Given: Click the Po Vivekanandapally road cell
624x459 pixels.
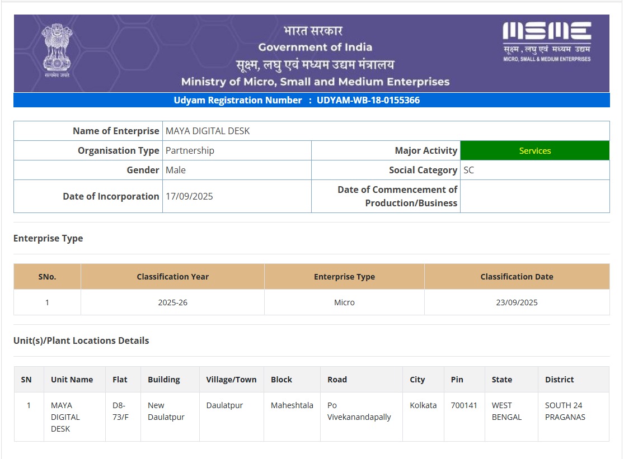Looking at the screenshot, I should coord(359,411).
